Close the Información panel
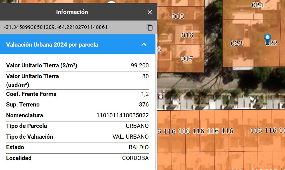 pos(150,12)
